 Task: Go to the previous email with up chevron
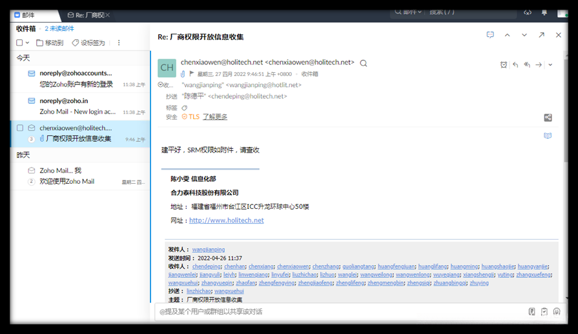pyautogui.click(x=508, y=35)
